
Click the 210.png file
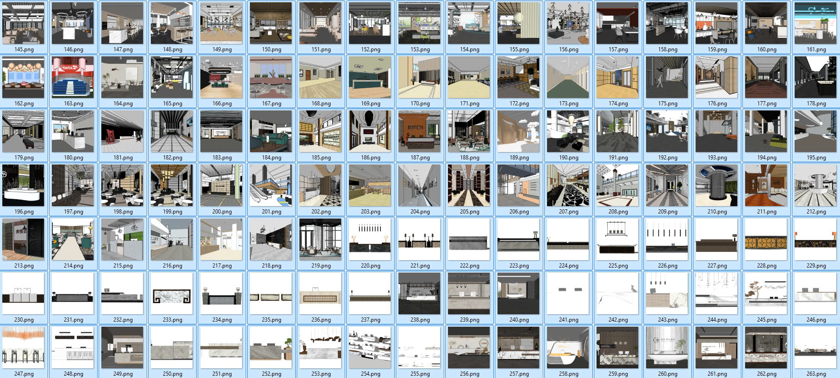point(717,186)
